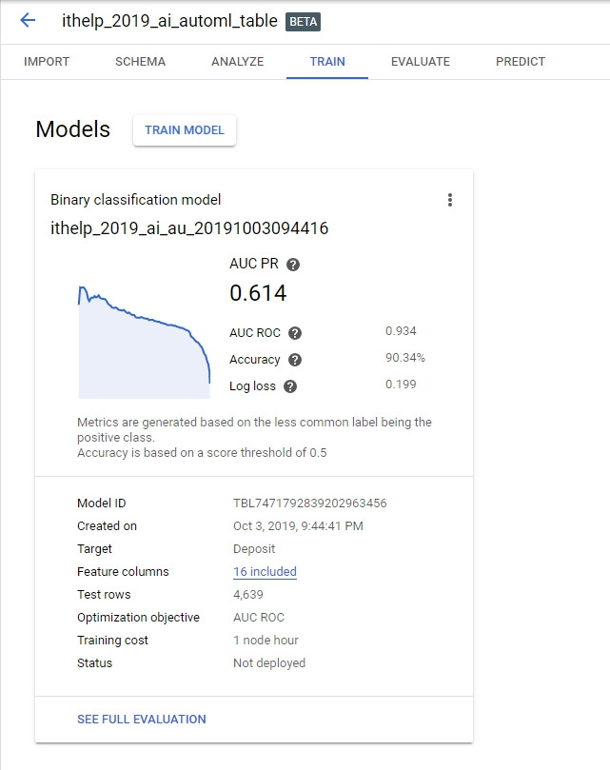Click the Not deployed status text
Viewport: 610px width, 770px height.
coord(269,663)
